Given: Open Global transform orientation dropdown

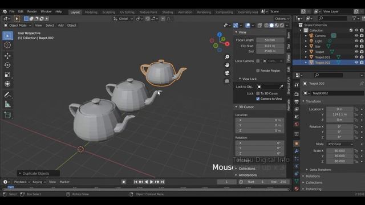Looking at the screenshot, I should point(123,19).
